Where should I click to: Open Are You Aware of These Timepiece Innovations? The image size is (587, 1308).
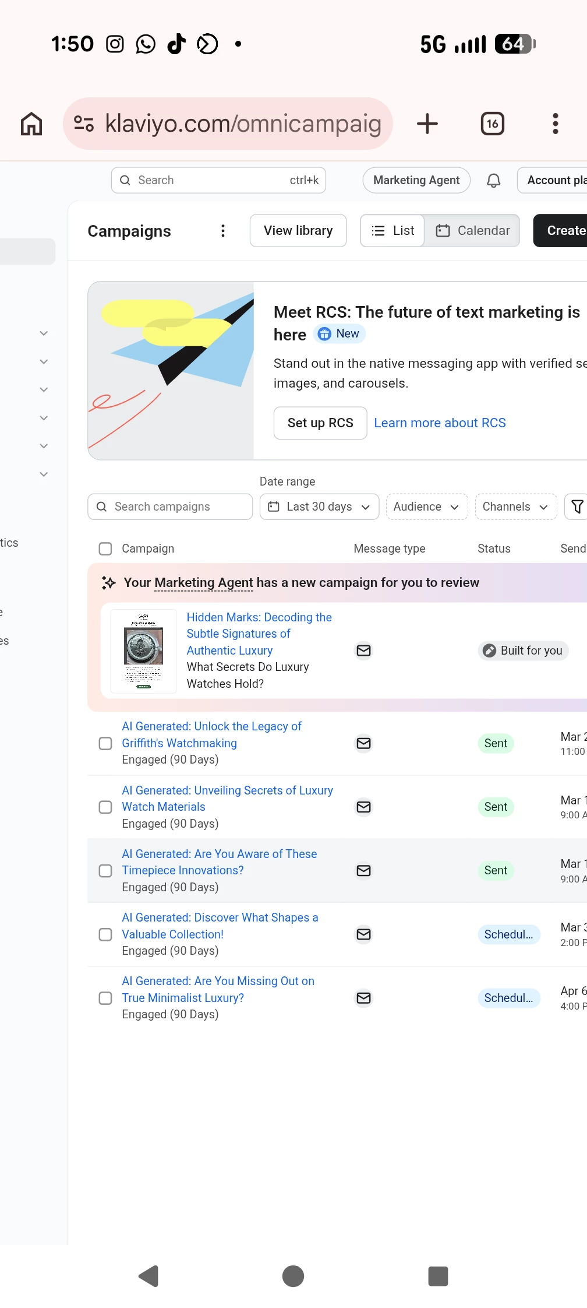click(x=219, y=862)
